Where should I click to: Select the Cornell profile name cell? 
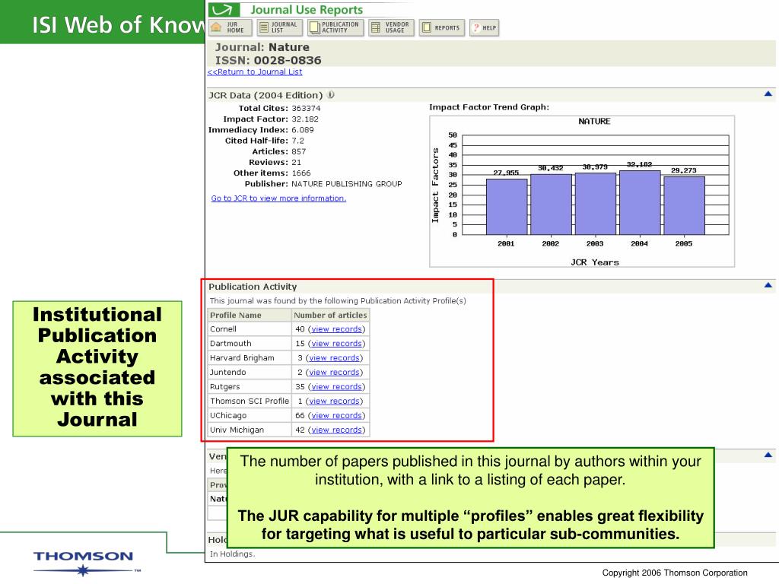coord(250,328)
